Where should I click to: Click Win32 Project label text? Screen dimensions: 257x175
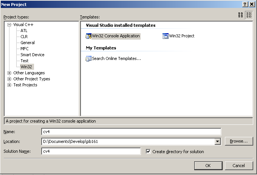(x=182, y=36)
